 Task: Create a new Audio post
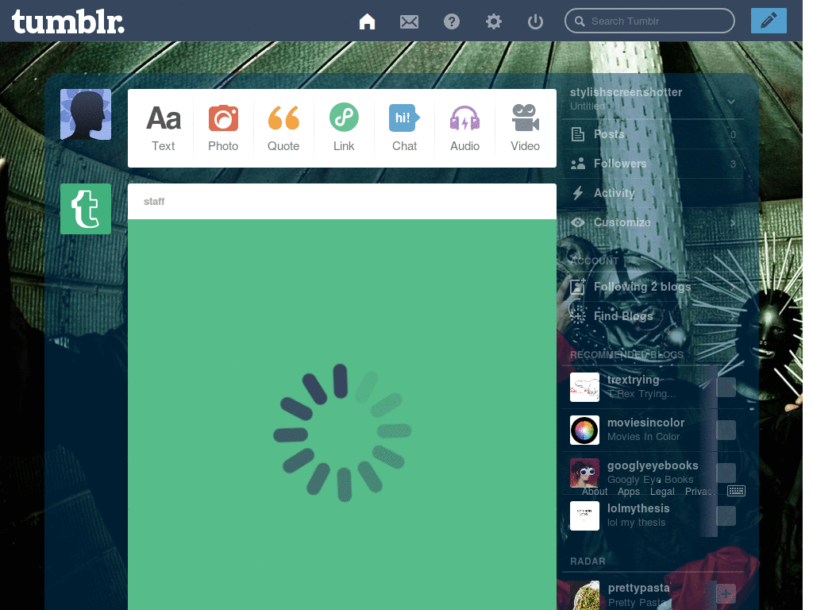464,128
